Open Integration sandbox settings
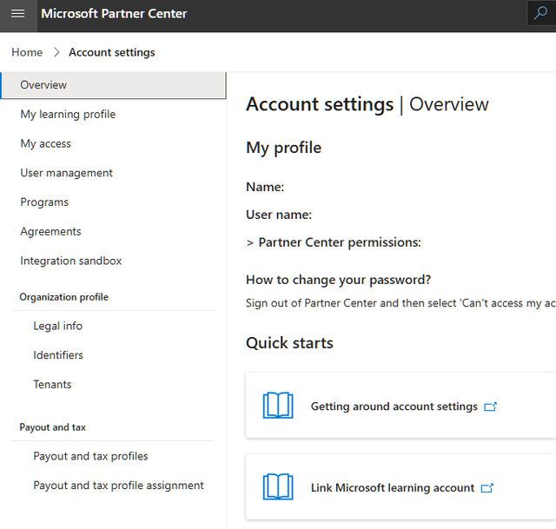The height and width of the screenshot is (529, 556). [71, 261]
